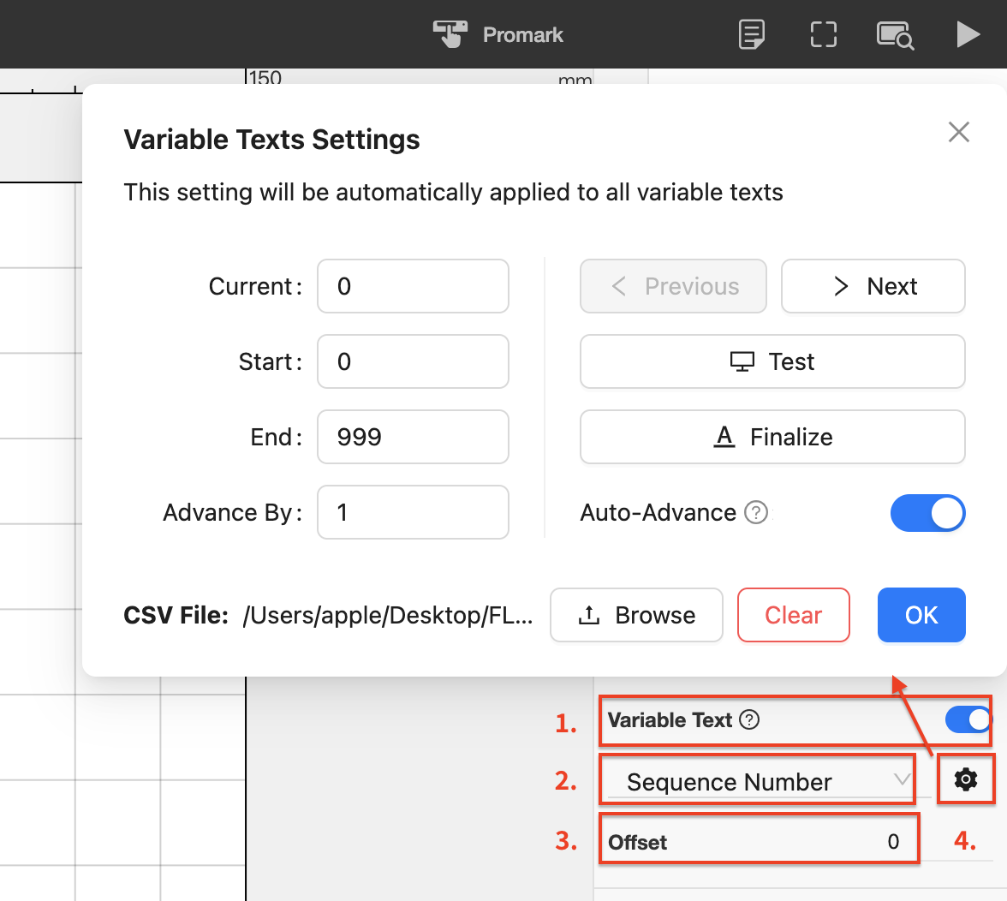1007x901 pixels.
Task: Click the Promark device icon
Action: point(450,34)
